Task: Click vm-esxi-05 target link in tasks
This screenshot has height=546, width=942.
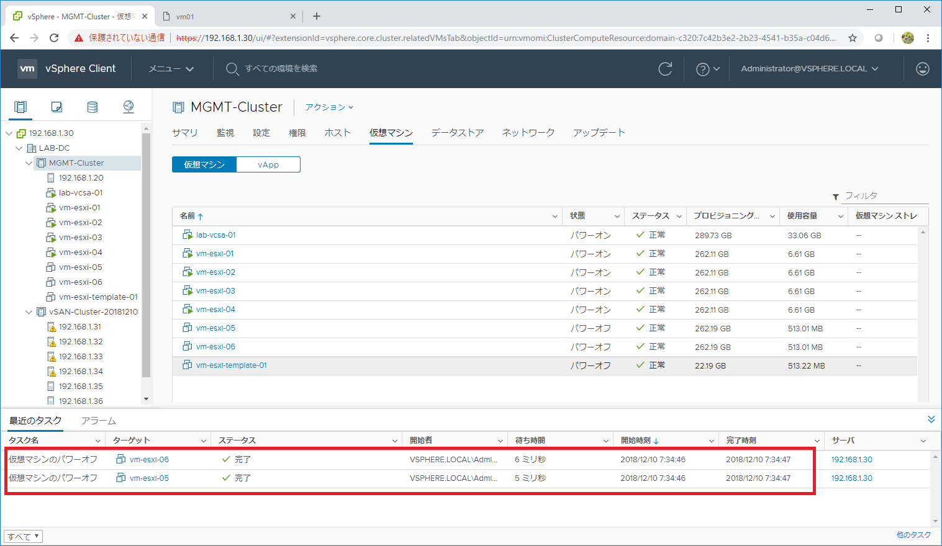Action: tap(149, 478)
